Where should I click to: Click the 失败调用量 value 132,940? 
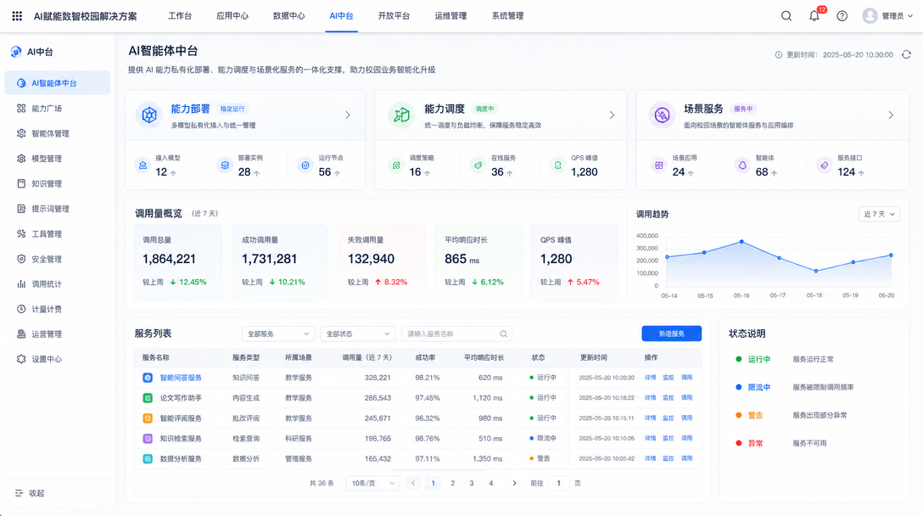point(371,259)
